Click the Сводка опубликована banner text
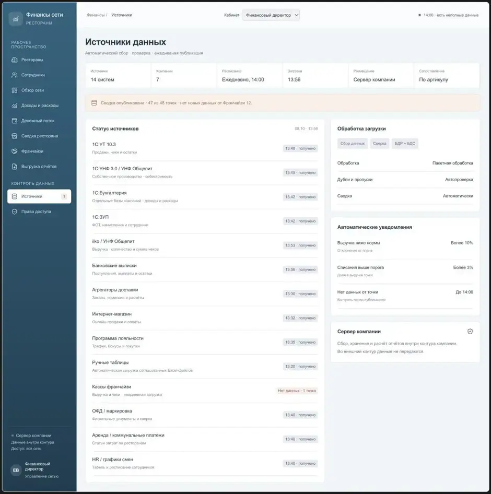This screenshot has width=491, height=494. click(x=176, y=103)
